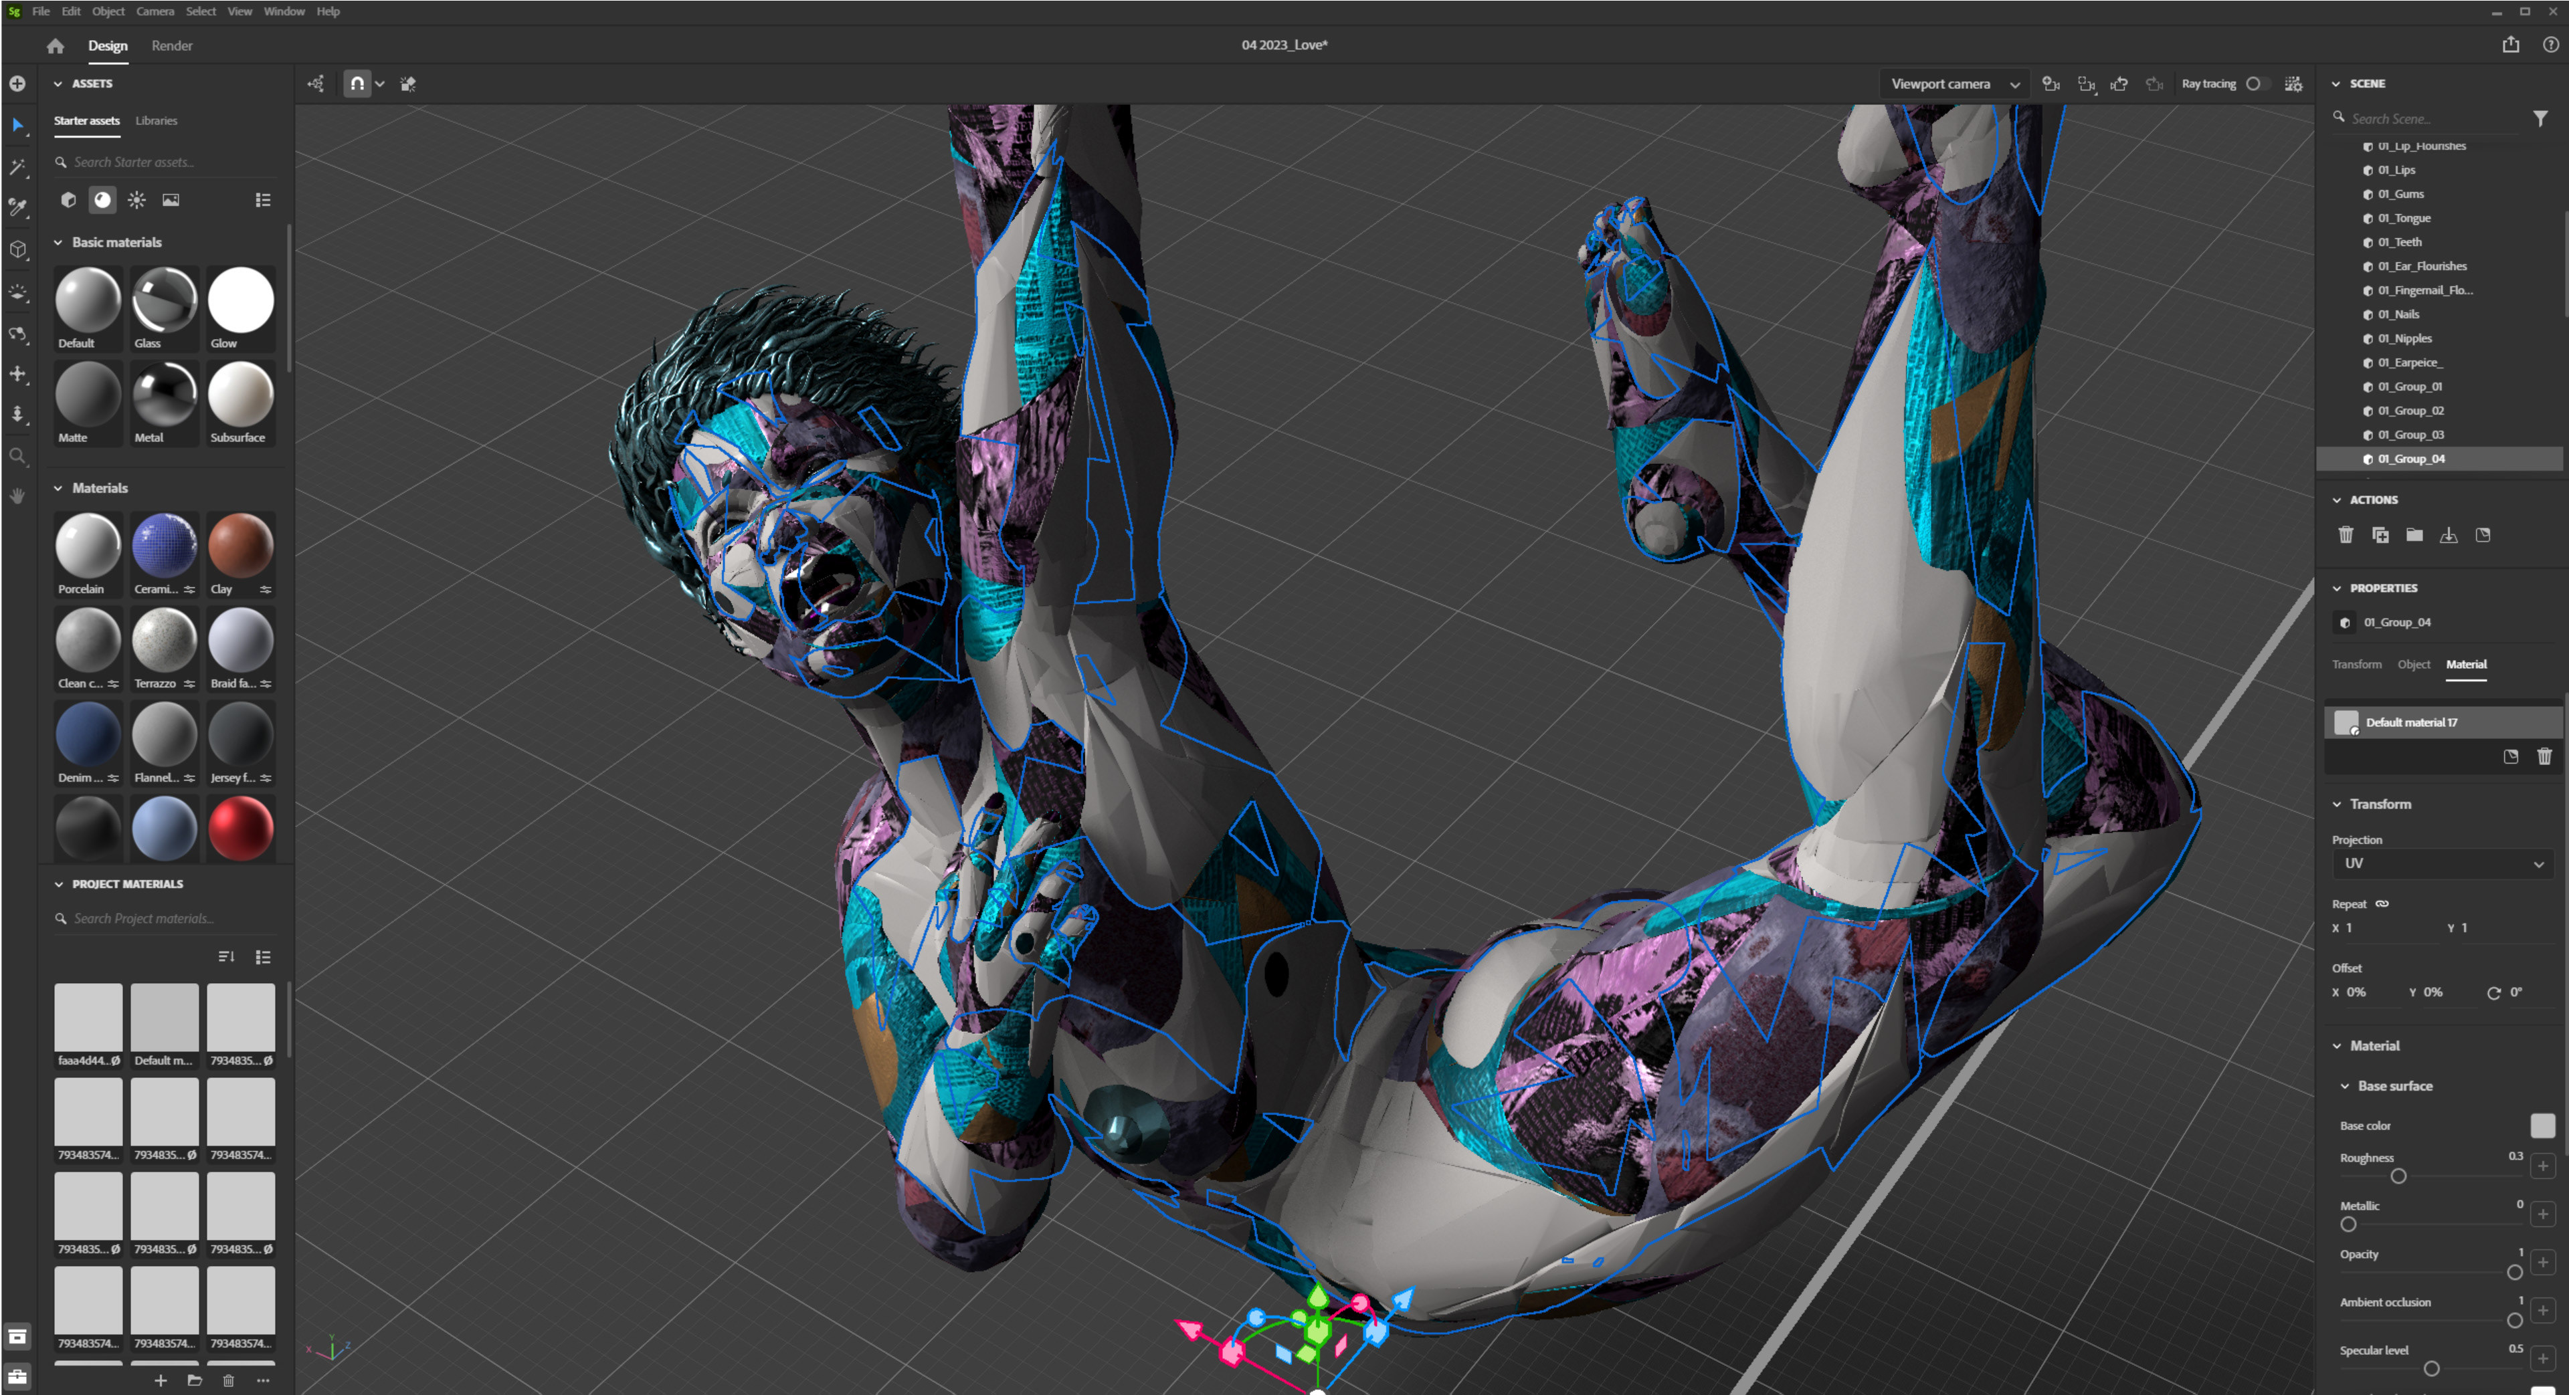Open the Camera menu
This screenshot has height=1395, width=2569.
pyautogui.click(x=155, y=11)
